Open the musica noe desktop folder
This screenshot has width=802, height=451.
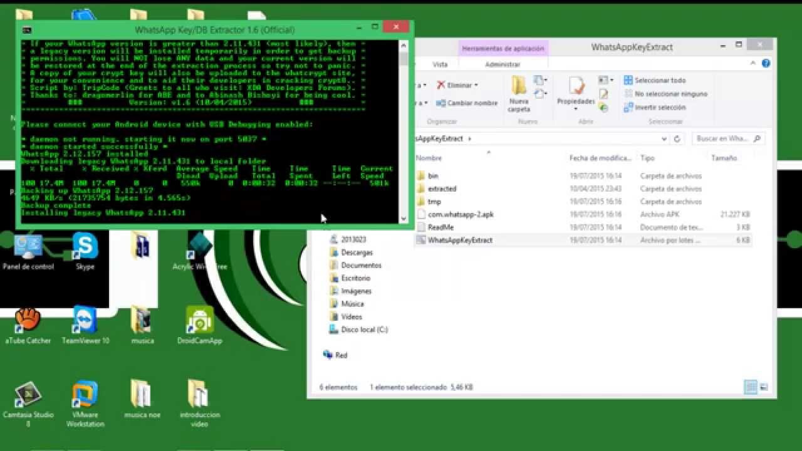click(142, 400)
